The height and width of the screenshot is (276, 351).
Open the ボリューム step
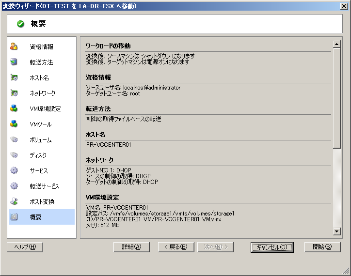(41, 140)
